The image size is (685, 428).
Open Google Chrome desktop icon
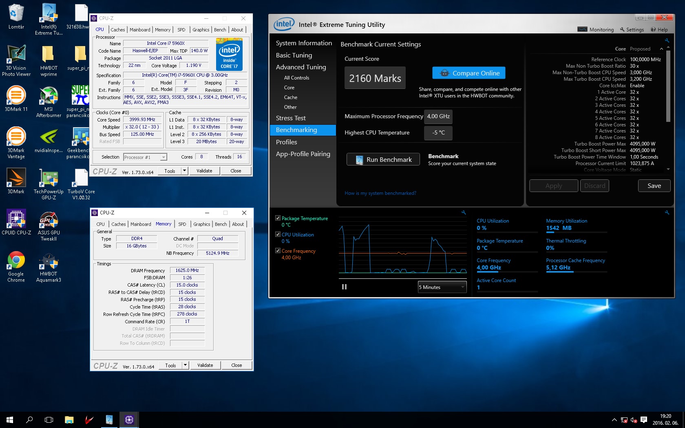[16, 266]
